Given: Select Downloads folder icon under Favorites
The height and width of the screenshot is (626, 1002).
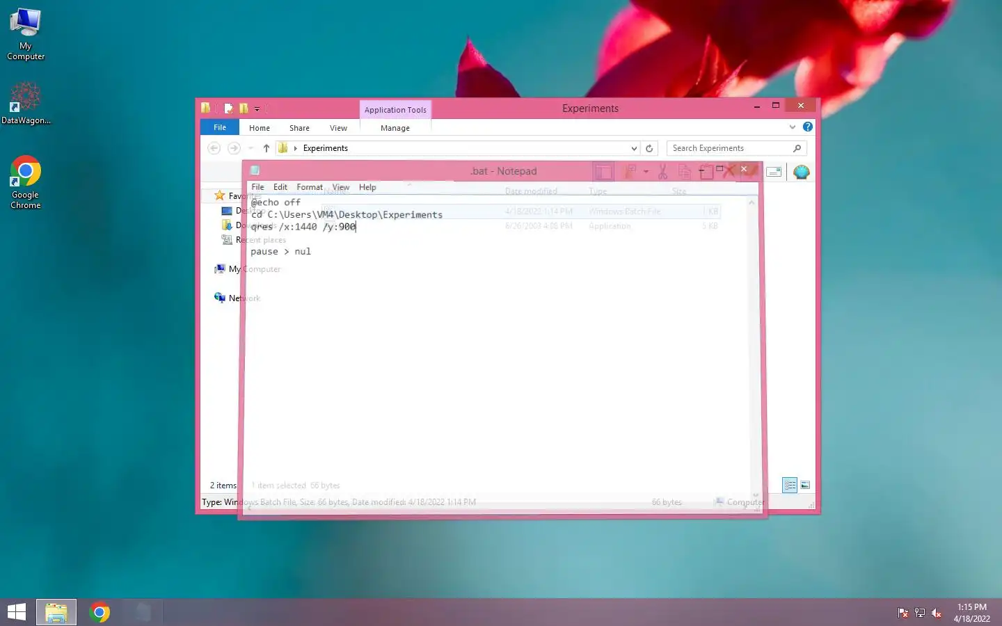Looking at the screenshot, I should pyautogui.click(x=226, y=225).
